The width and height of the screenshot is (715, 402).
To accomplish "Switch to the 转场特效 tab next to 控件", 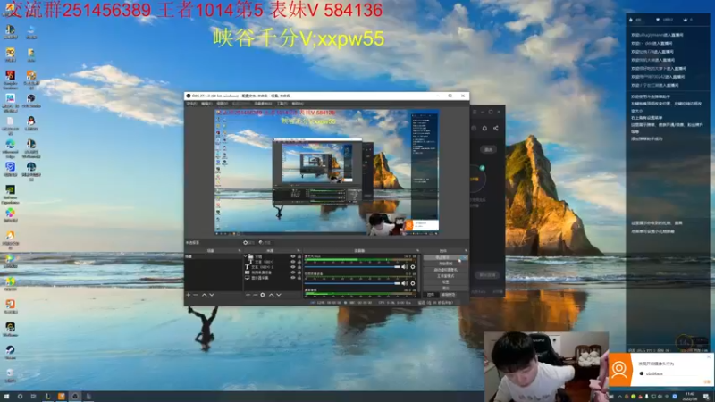I will pyautogui.click(x=448, y=295).
